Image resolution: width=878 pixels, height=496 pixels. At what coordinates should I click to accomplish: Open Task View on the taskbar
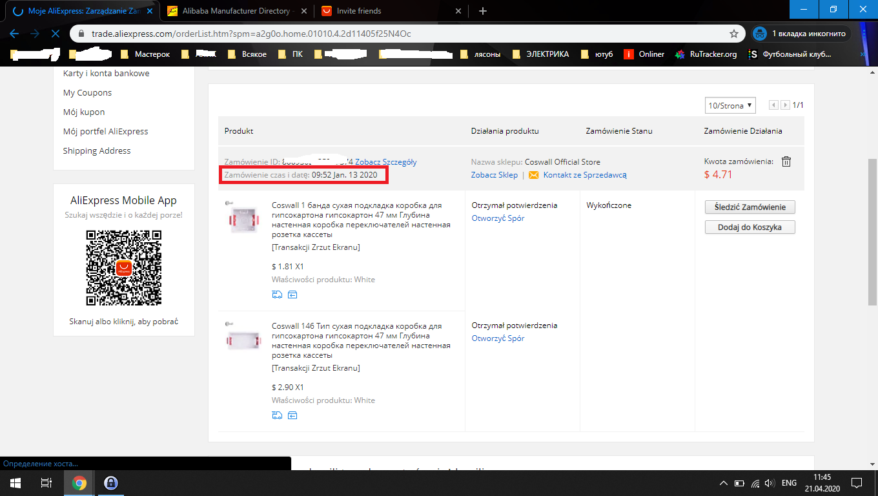point(46,483)
